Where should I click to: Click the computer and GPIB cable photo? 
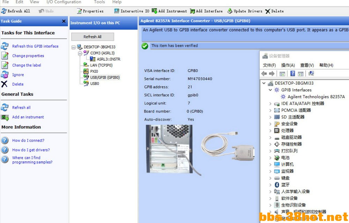[x=201, y=151]
